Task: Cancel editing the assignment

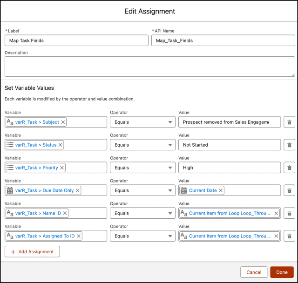Action: tap(254, 272)
